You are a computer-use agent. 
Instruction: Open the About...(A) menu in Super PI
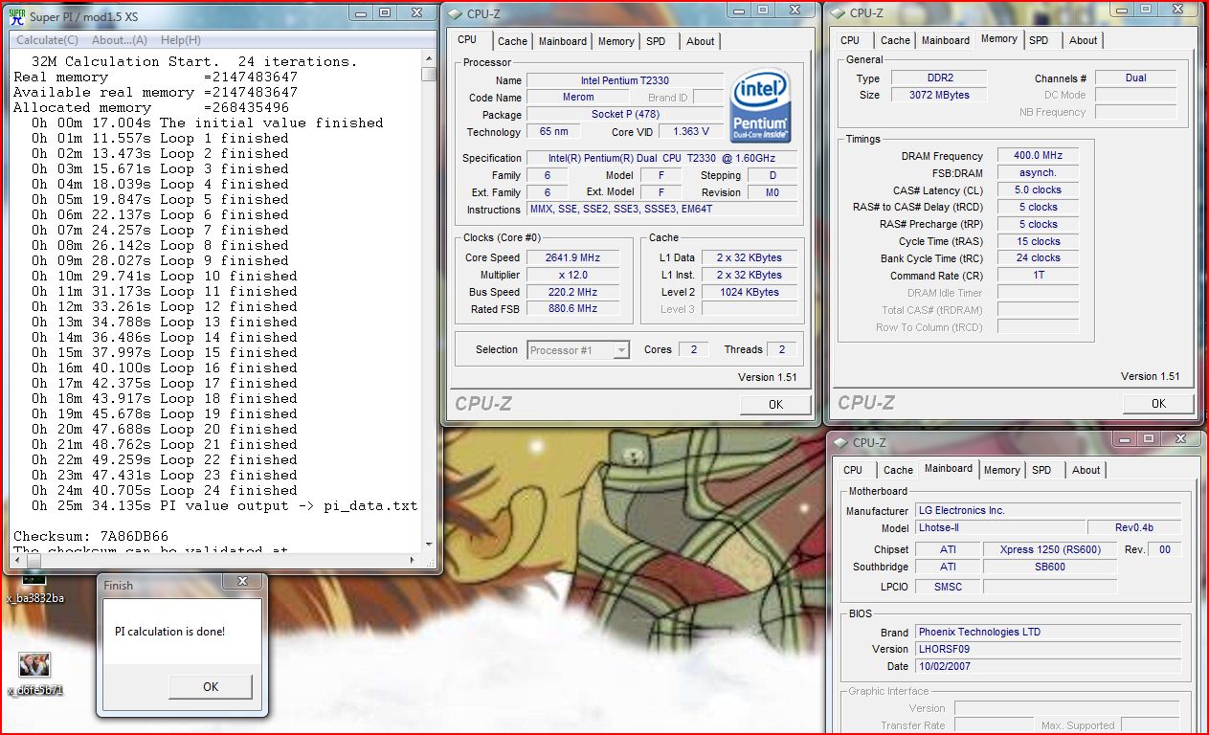(120, 40)
